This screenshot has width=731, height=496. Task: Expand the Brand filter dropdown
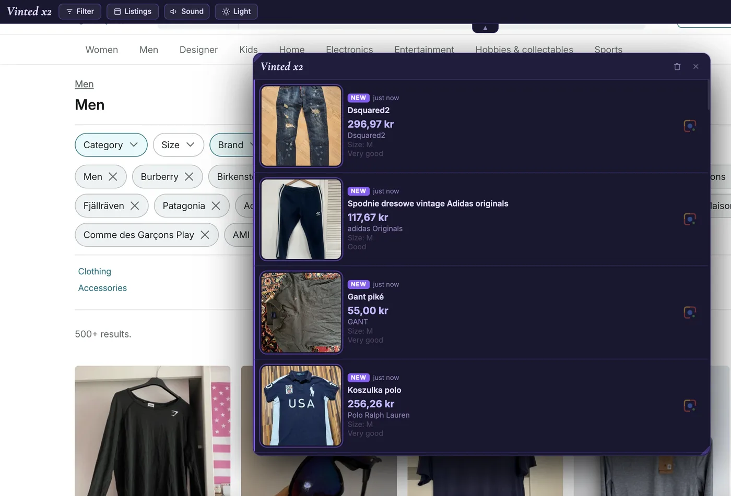(232, 145)
